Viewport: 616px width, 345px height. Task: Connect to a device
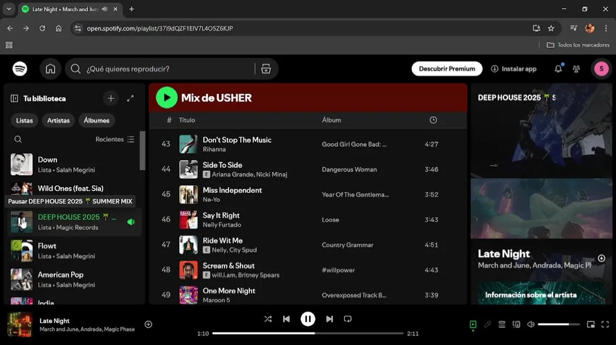[x=516, y=324]
